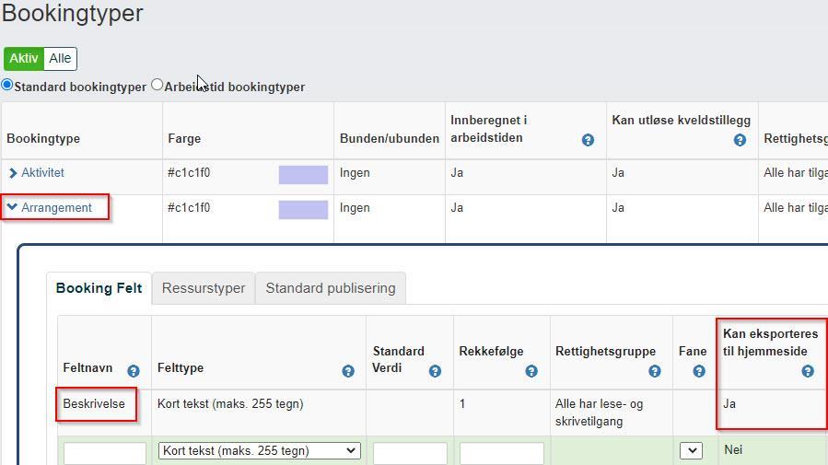Open the Feltnavn help icon
The image size is (828, 465).
tap(134, 371)
